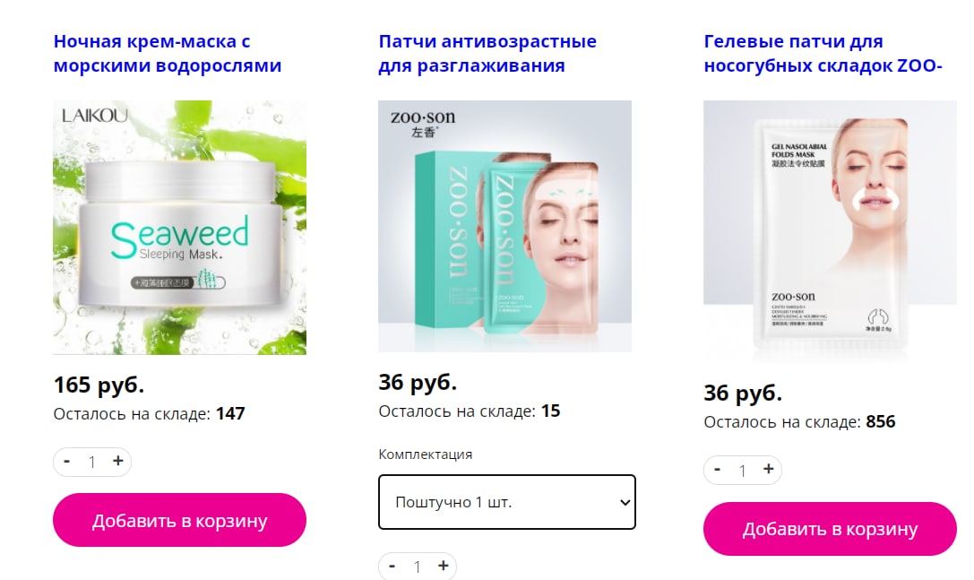Decrease quantity for gel nasolabial patches
This screenshot has height=580, width=974.
coord(718,470)
